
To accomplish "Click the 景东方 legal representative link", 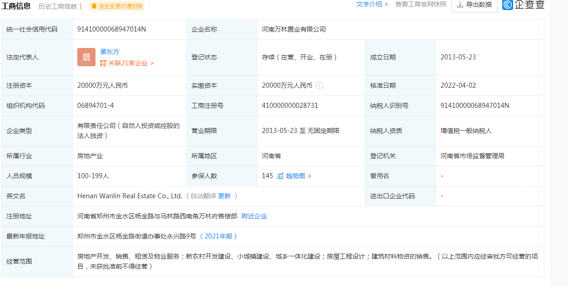I will click(110, 52).
